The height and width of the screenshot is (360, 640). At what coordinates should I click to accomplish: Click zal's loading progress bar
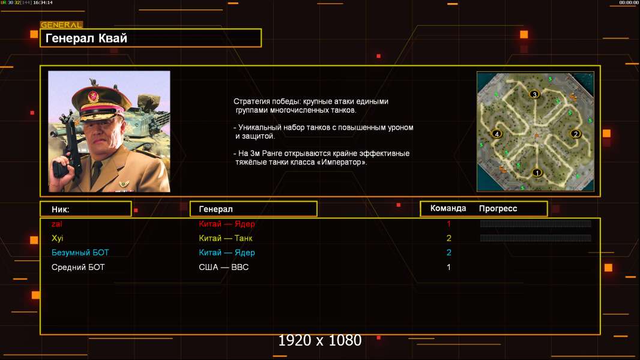[536, 223]
